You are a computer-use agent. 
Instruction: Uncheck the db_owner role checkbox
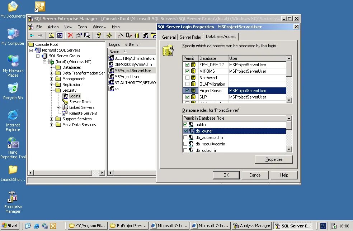[185, 131]
